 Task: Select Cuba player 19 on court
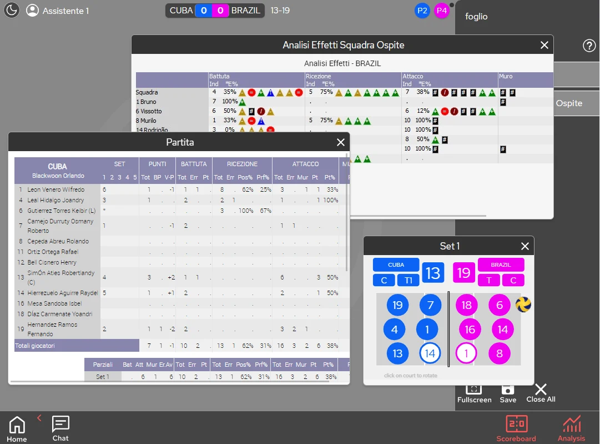coord(397,305)
